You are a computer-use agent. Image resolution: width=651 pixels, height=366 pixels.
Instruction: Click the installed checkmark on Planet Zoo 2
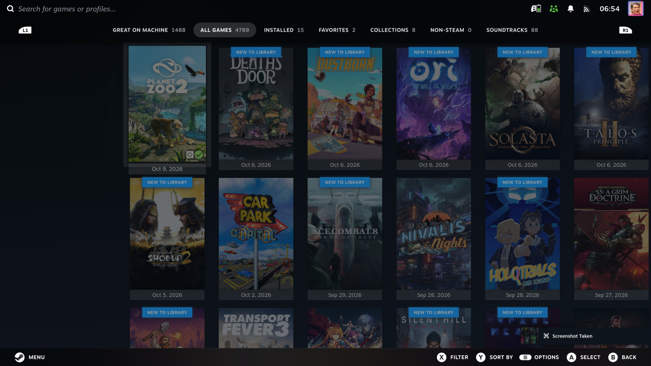tap(199, 155)
